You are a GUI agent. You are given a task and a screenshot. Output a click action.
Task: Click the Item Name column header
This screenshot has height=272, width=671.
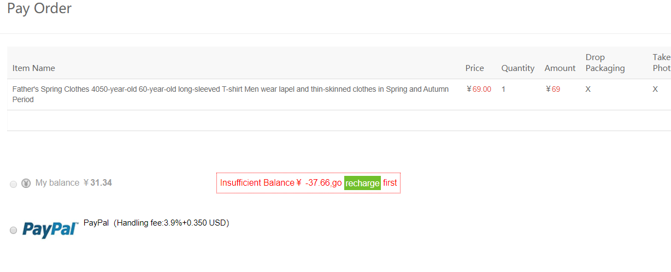click(34, 68)
